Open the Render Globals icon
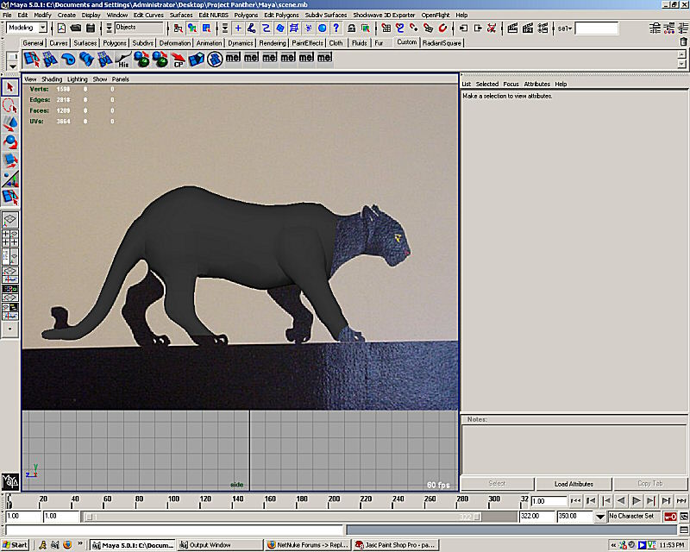This screenshot has height=552, width=690. pyautogui.click(x=543, y=28)
